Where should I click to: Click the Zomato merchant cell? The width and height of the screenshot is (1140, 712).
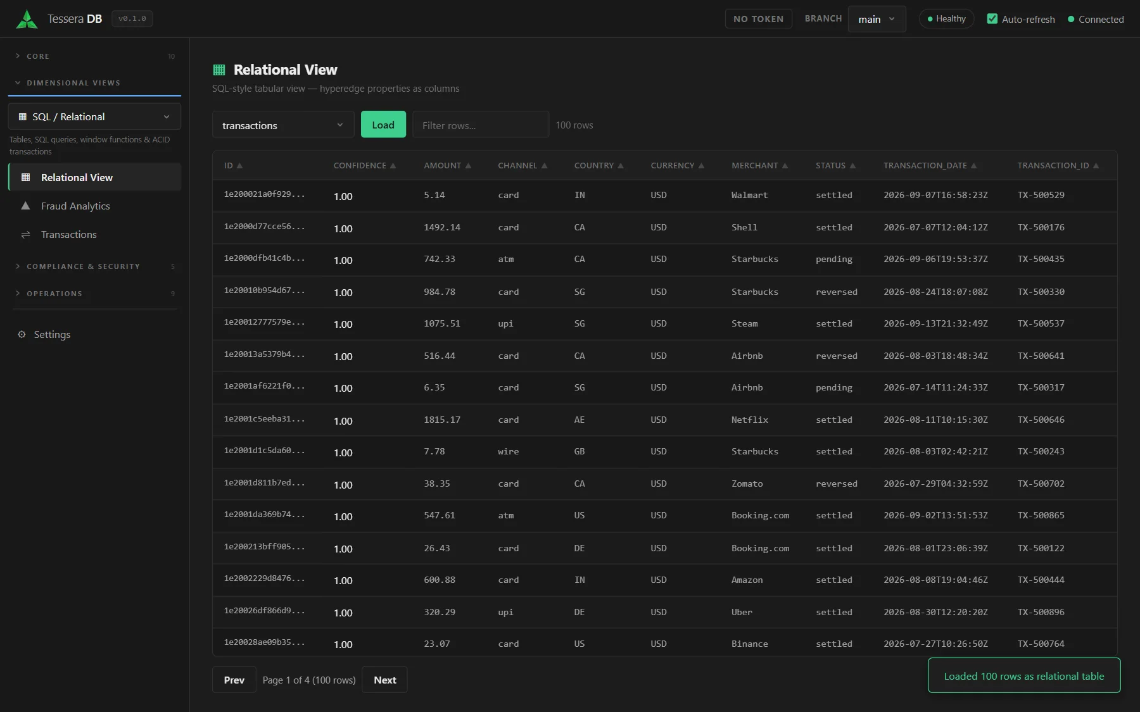(x=747, y=484)
